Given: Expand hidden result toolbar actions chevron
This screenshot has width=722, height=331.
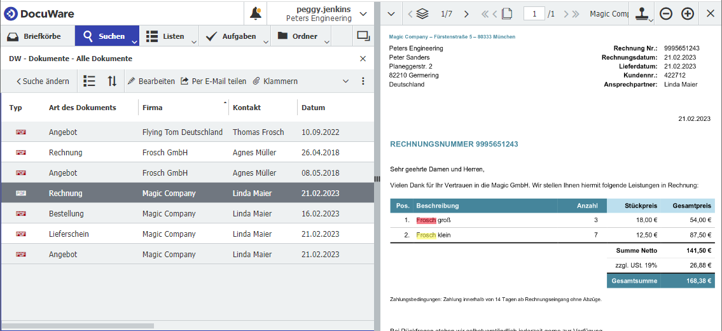Looking at the screenshot, I should pos(346,81).
